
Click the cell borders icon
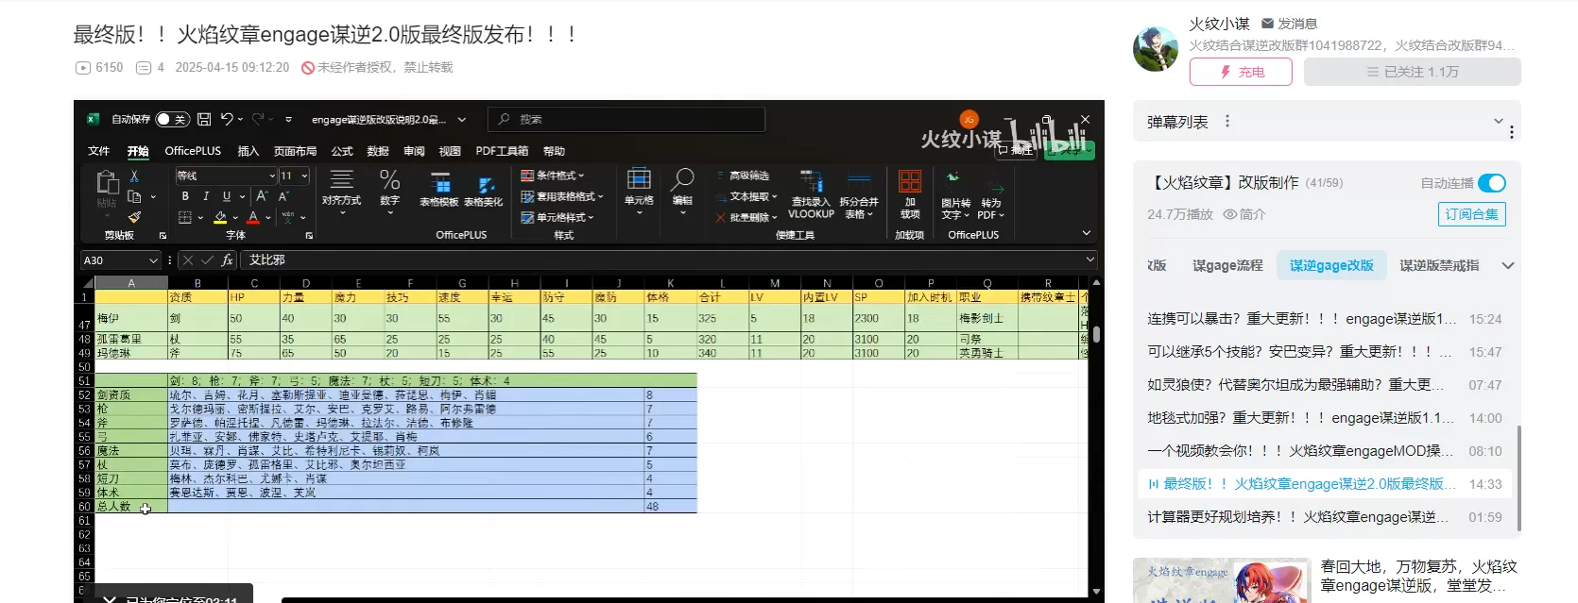[x=185, y=218]
